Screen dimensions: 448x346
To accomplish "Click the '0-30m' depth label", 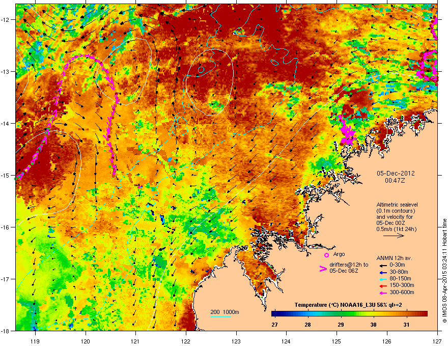I will click(x=397, y=265).
